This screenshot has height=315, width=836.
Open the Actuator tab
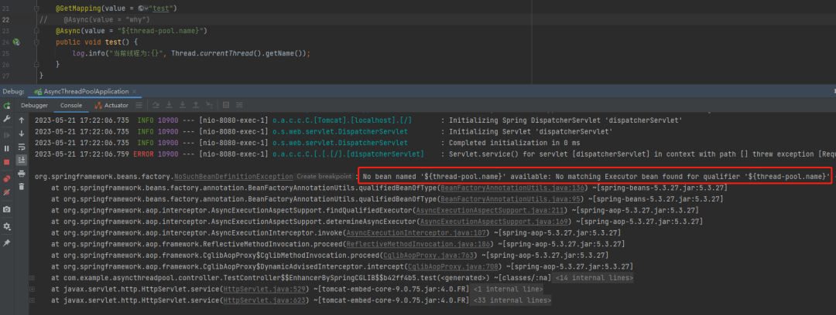coord(112,105)
